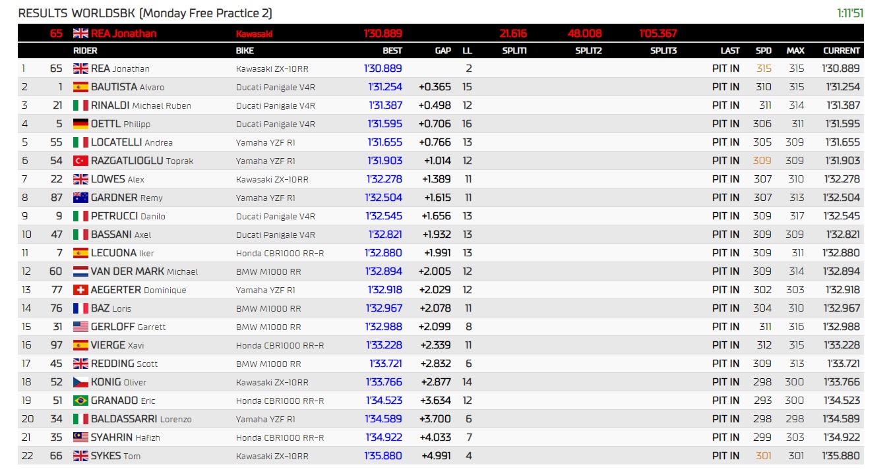
Task: Click the SPD column header
Action: (x=764, y=51)
